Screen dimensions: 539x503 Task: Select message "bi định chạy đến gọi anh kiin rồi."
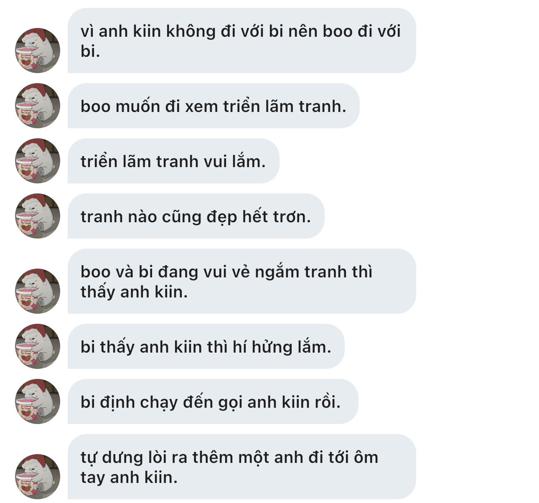point(213,401)
